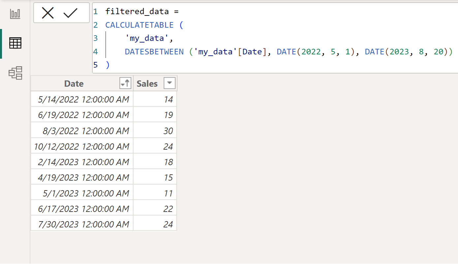Click the sort icon on the Date column
Viewport: 458px width, 264px height.
(x=125, y=83)
